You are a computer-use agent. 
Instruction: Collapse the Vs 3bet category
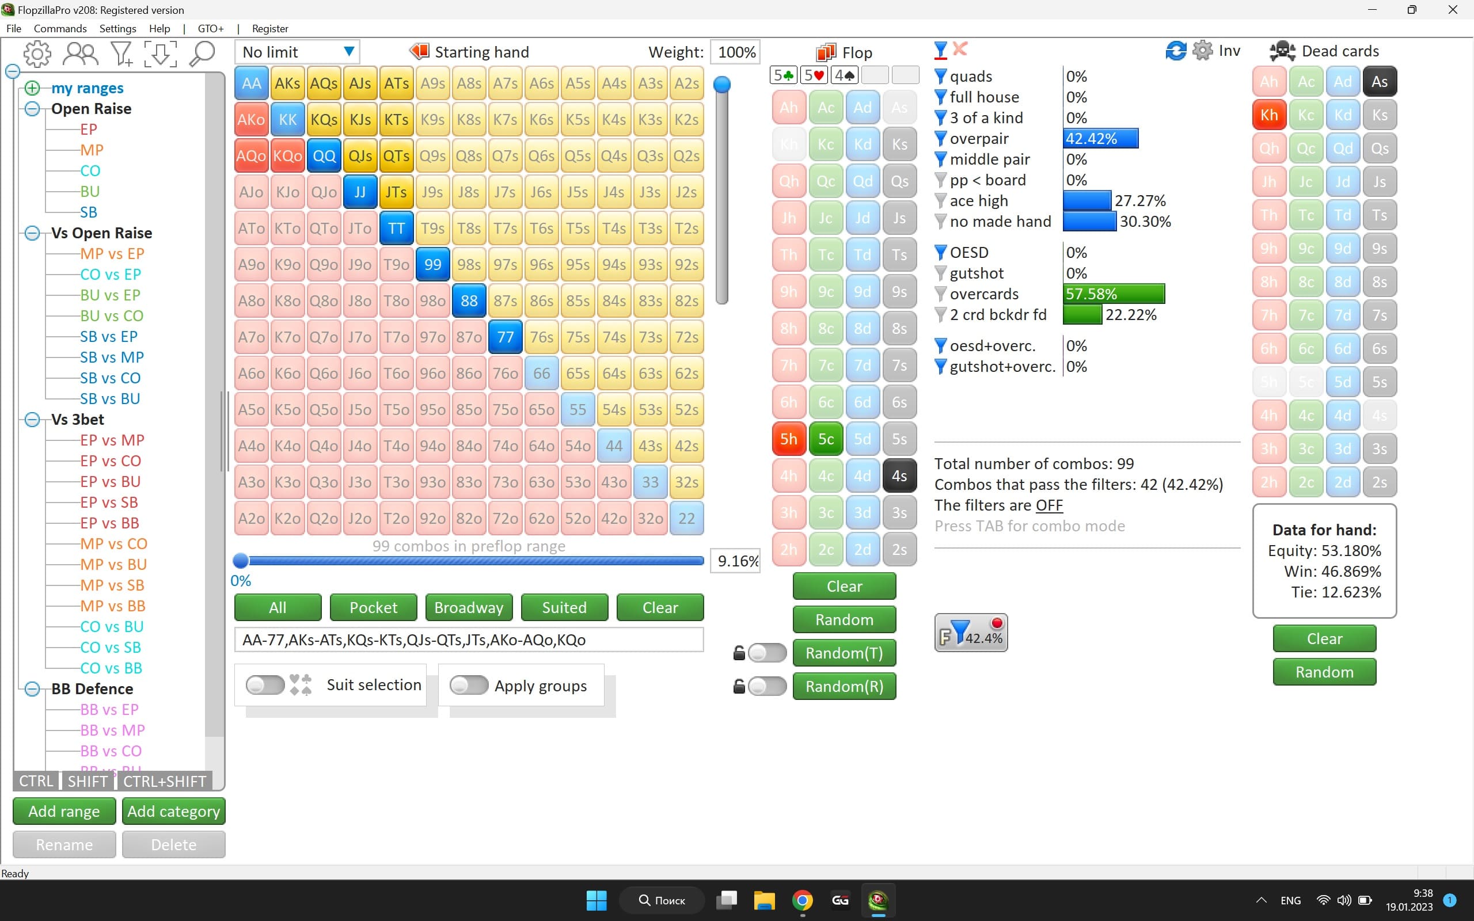coord(32,420)
